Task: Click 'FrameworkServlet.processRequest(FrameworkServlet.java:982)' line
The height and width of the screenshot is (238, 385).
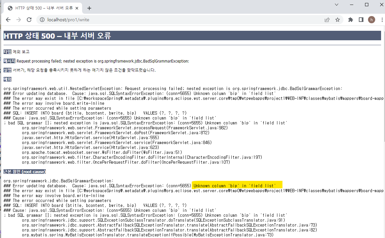Action: click(125, 128)
